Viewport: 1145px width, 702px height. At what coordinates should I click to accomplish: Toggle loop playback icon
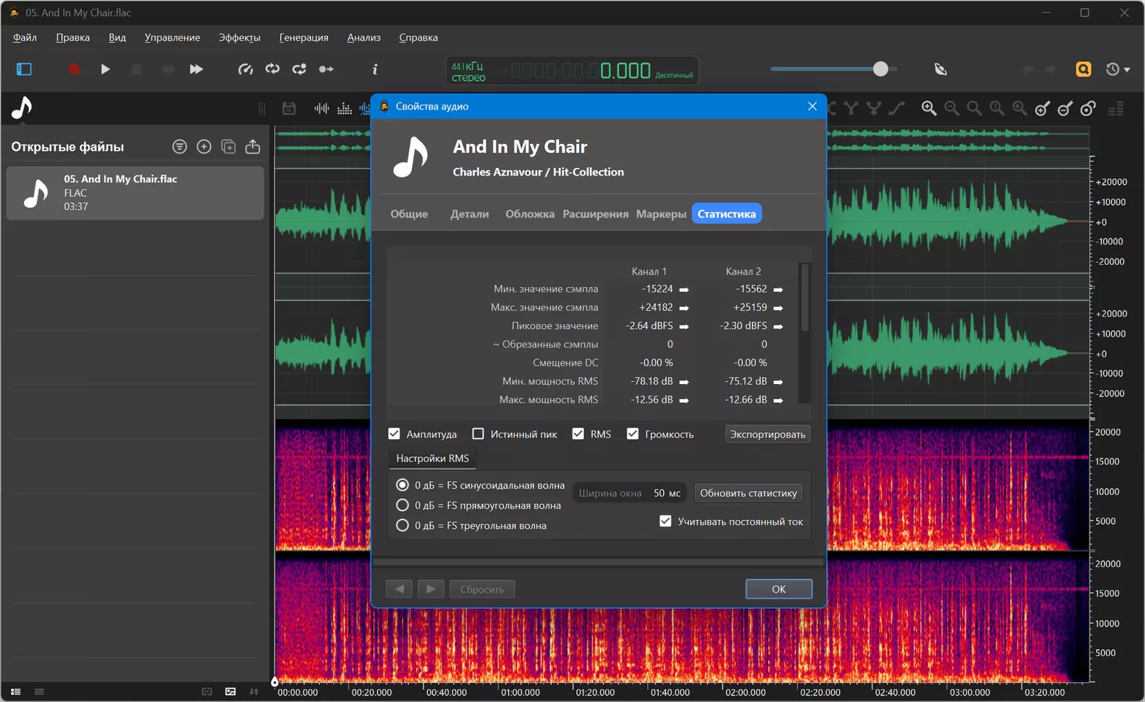pyautogui.click(x=273, y=69)
